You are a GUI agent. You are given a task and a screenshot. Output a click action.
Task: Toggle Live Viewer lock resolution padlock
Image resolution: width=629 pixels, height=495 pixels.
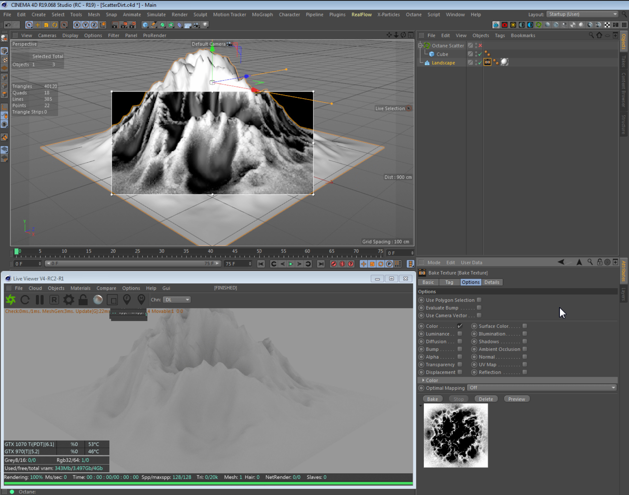click(x=83, y=300)
